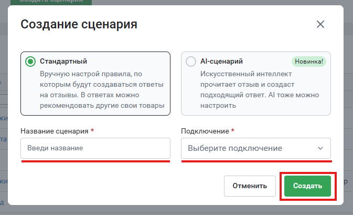
Task: Click the Отменить button
Action: click(250, 186)
